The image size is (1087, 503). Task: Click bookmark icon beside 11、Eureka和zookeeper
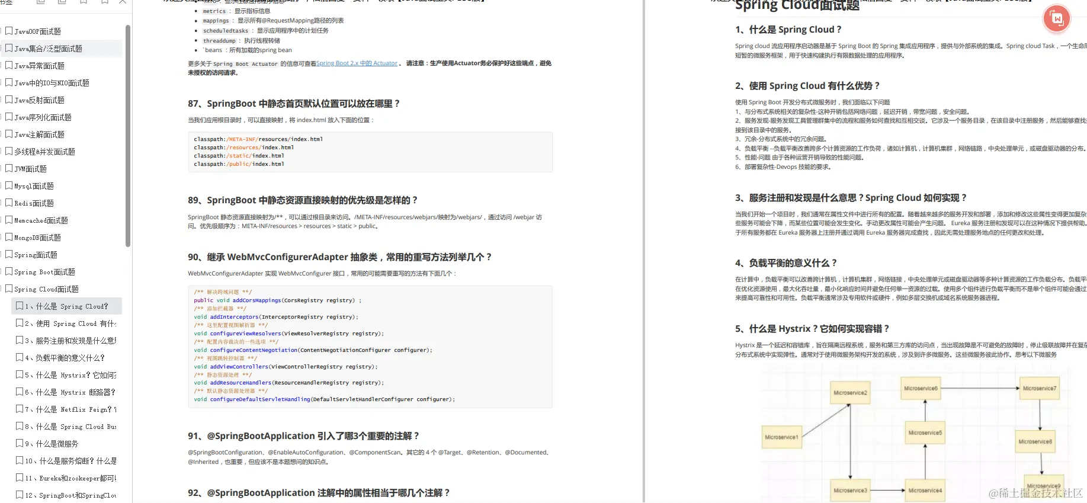coord(20,478)
